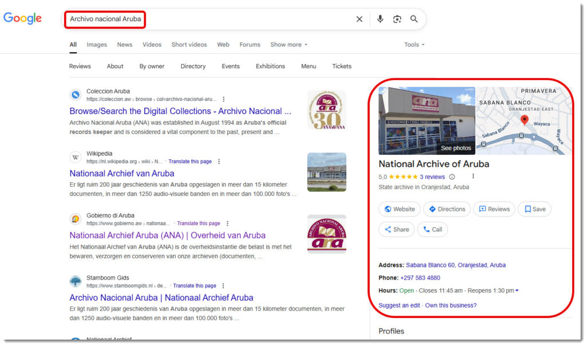This screenshot has width=587, height=346.
Task: Click the Stamboom Gids tree favicon
Action: pos(76,281)
